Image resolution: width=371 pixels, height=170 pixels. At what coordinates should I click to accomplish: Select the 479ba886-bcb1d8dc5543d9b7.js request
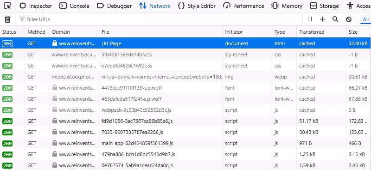pyautogui.click(x=185, y=154)
